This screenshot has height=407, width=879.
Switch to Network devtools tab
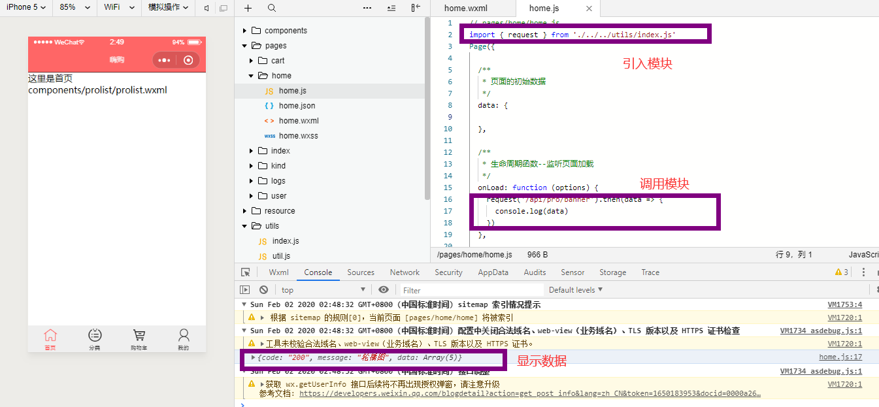click(x=405, y=272)
